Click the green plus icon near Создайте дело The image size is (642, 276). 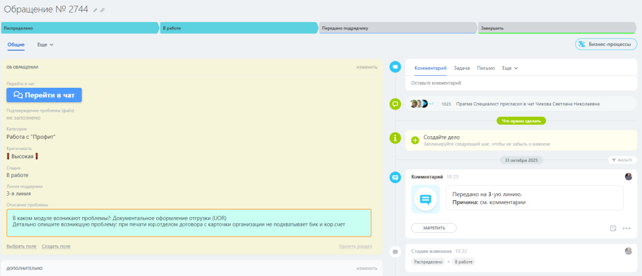pyautogui.click(x=415, y=141)
